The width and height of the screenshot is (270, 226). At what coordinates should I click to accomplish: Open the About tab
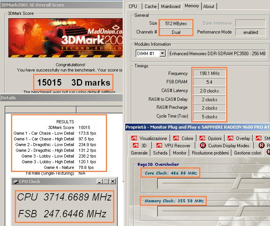pos(209,6)
